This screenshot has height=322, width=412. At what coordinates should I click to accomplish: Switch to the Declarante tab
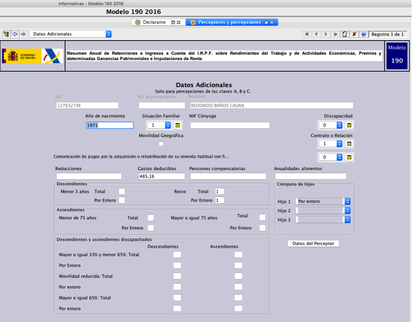click(159, 22)
